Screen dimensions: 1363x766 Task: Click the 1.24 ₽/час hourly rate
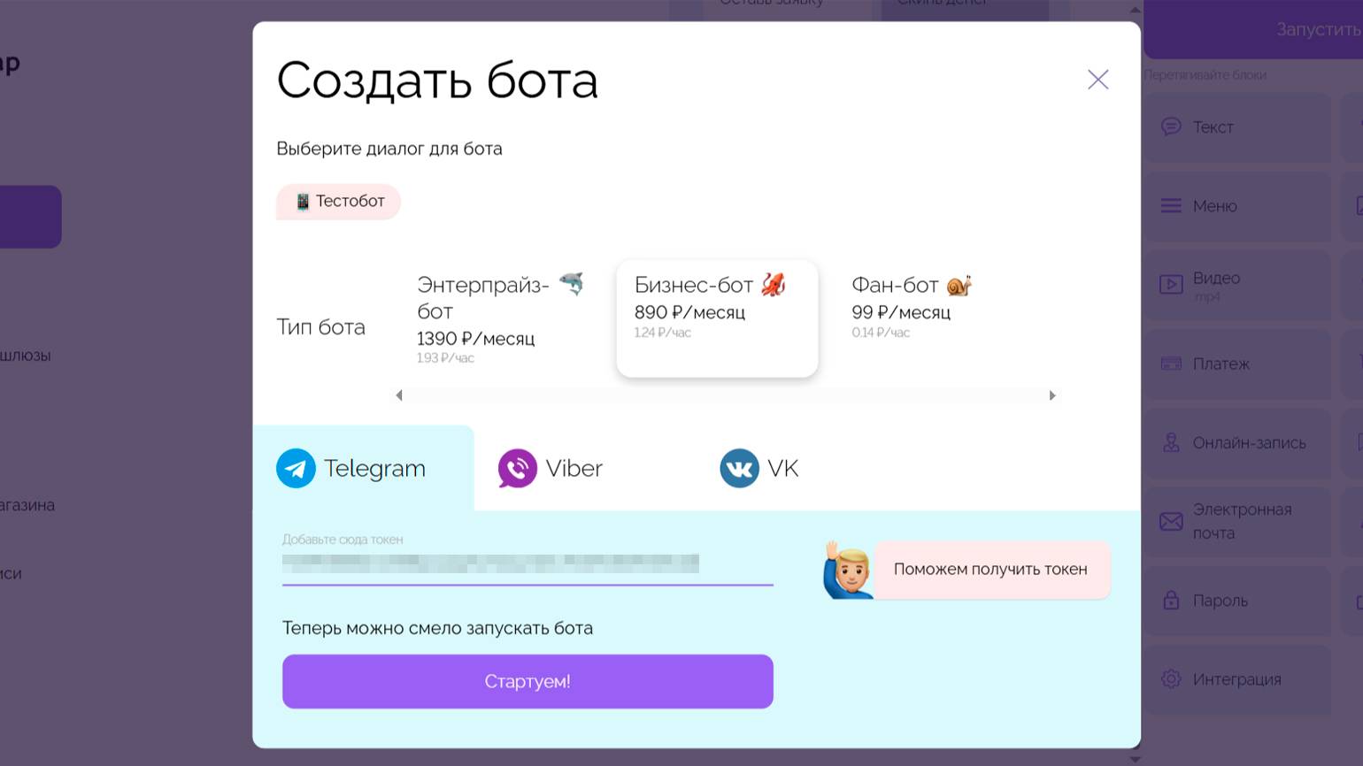tap(662, 333)
